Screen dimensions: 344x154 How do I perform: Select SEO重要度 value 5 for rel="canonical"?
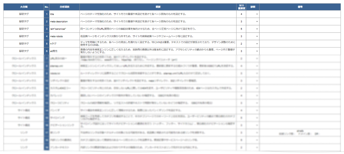[241, 29]
